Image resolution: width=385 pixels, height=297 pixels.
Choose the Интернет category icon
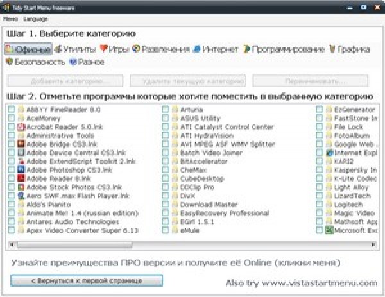click(x=197, y=49)
